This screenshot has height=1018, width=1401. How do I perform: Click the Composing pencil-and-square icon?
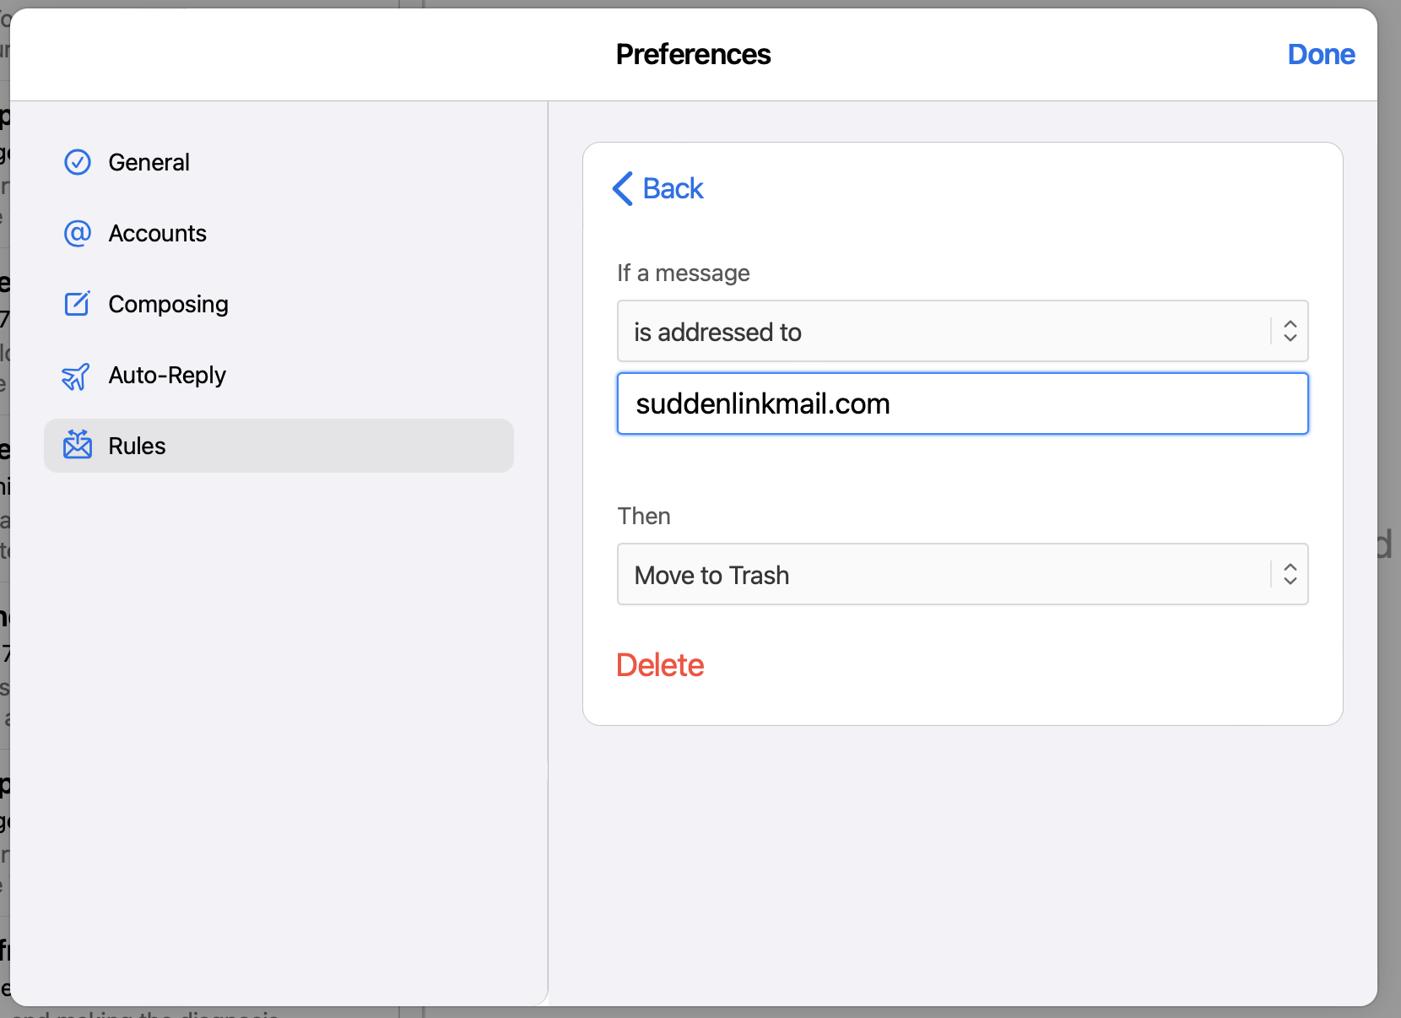pyautogui.click(x=78, y=304)
